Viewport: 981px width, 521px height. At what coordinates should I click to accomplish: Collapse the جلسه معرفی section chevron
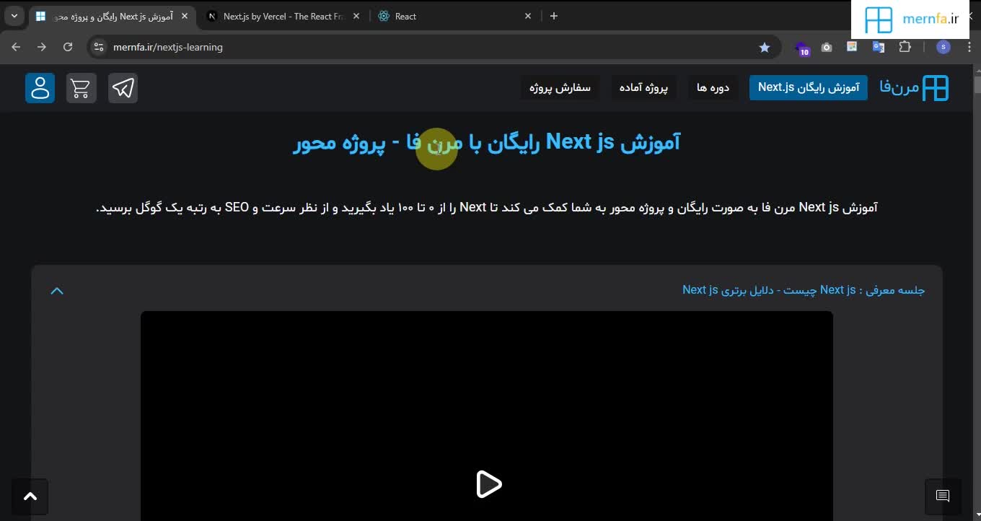tap(57, 291)
